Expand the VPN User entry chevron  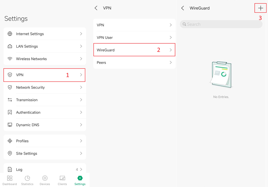tap(170, 37)
